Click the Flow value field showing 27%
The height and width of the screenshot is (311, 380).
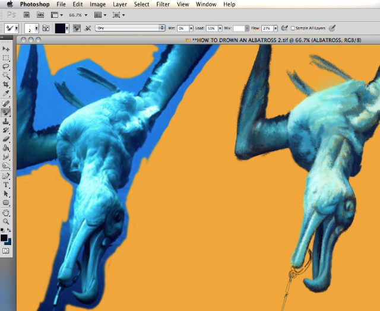tap(267, 28)
